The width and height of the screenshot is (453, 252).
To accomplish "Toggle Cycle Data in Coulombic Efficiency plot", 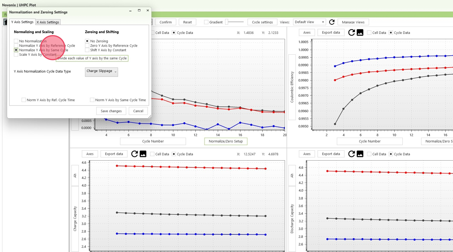I will pyautogui.click(x=391, y=32).
